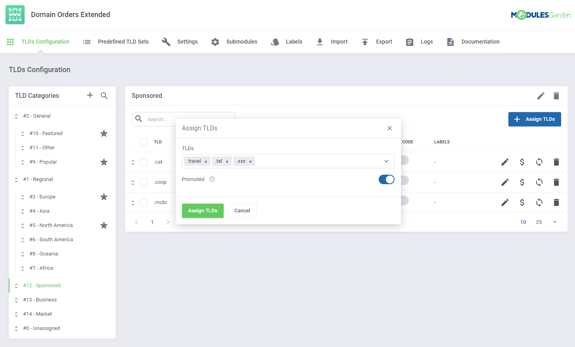Delete the Sponsored category via header trash icon
This screenshot has width=575, height=347.
556,96
